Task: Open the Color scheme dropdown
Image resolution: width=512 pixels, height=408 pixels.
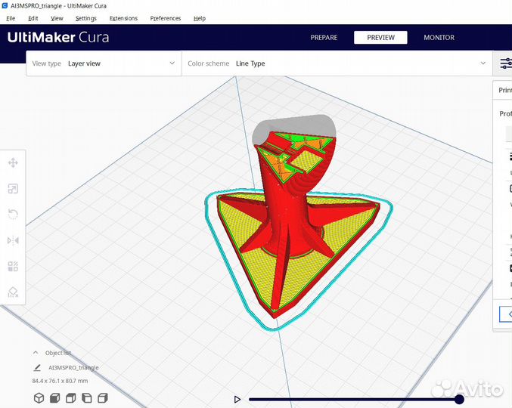Action: click(336, 63)
